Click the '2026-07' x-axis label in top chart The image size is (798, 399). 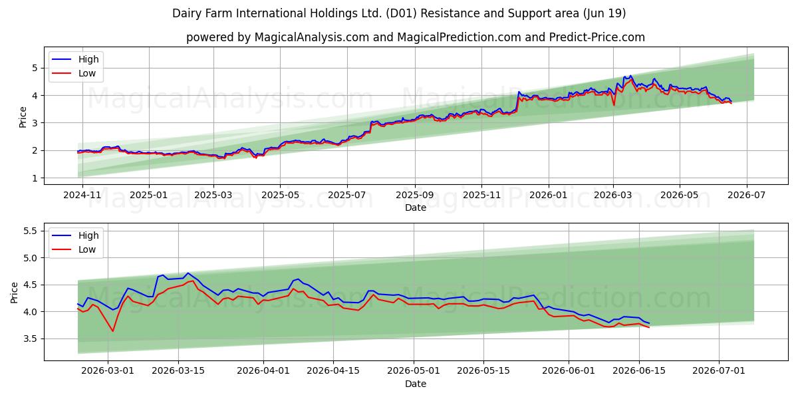[x=746, y=196]
